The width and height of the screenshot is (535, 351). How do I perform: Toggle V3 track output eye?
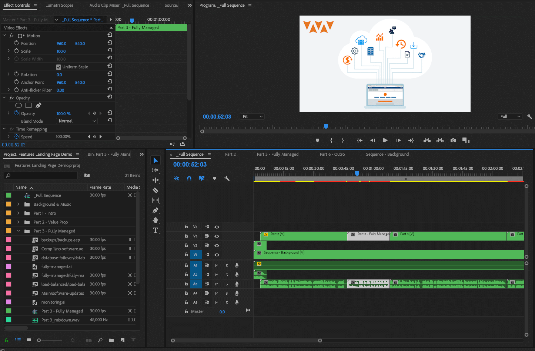click(x=217, y=236)
